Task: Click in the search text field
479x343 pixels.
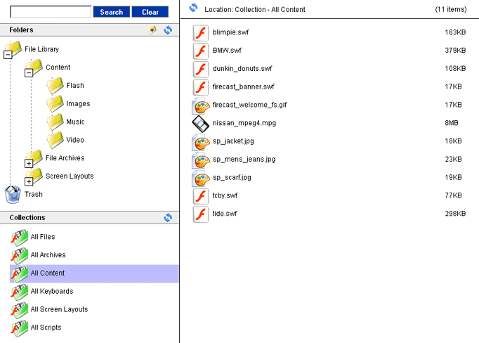Action: (x=51, y=12)
